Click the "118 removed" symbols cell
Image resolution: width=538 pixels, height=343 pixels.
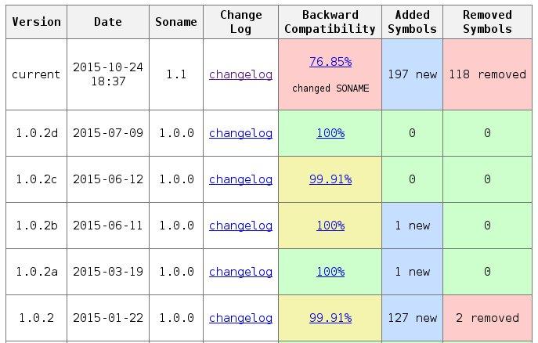(487, 74)
